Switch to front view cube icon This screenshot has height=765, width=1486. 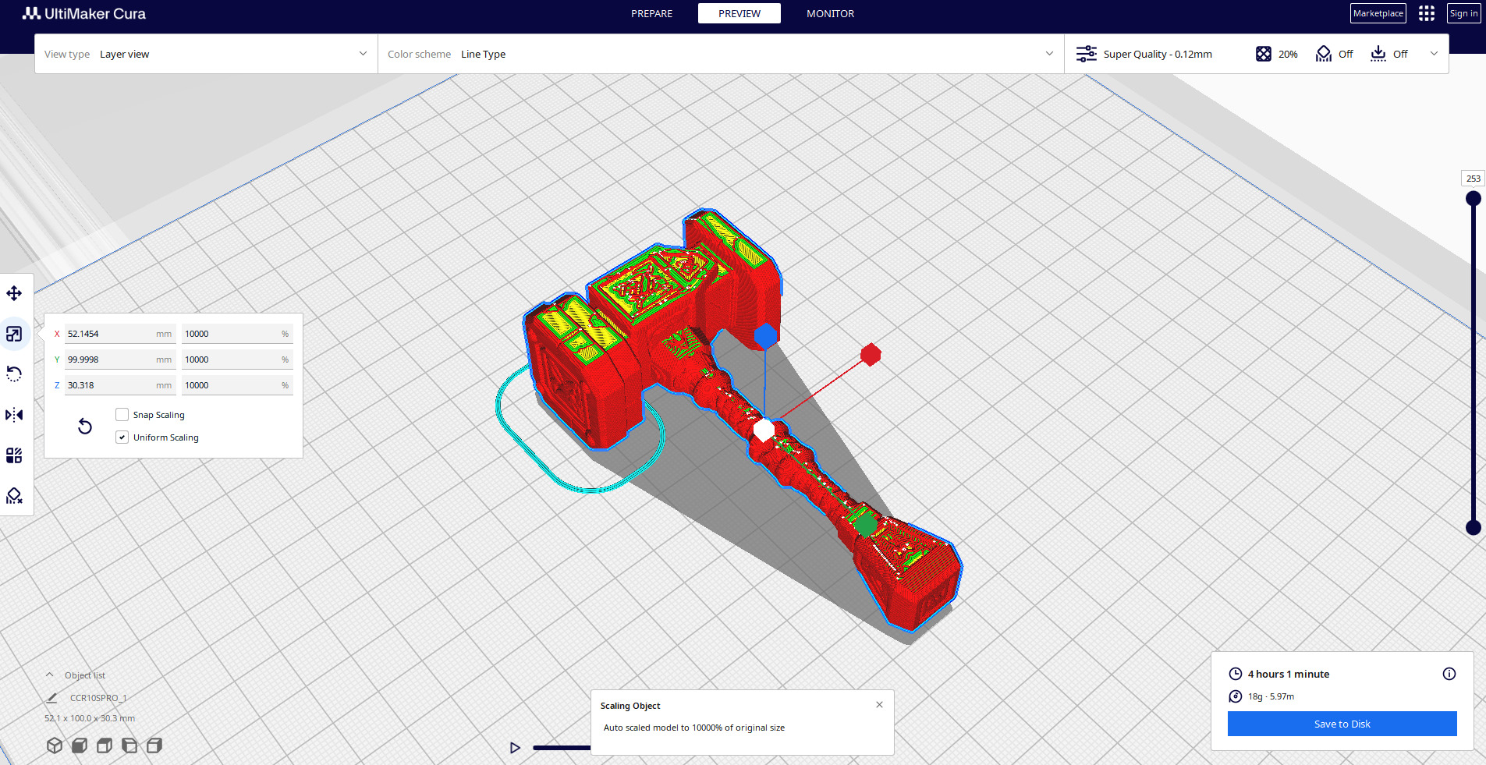click(x=80, y=746)
